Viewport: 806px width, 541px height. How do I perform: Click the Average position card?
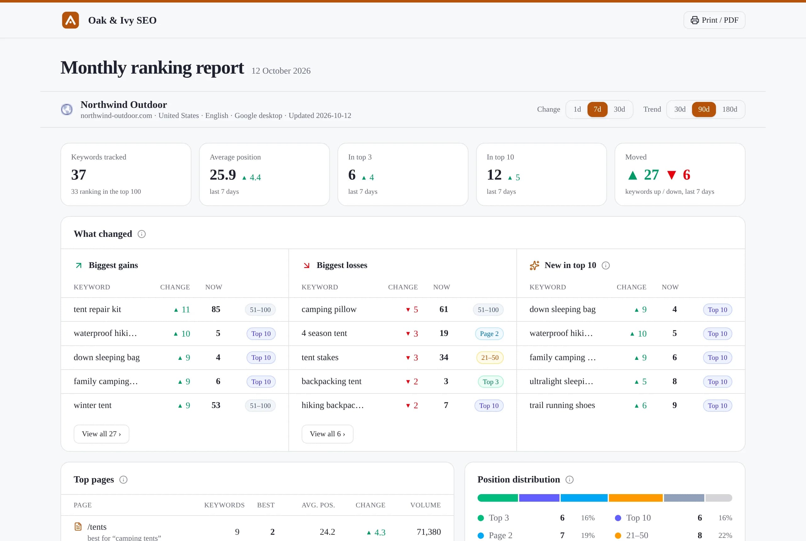pyautogui.click(x=264, y=175)
